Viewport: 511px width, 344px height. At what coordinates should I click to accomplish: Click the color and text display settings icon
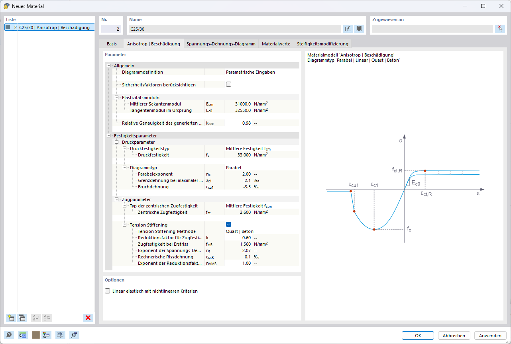[x=47, y=335]
